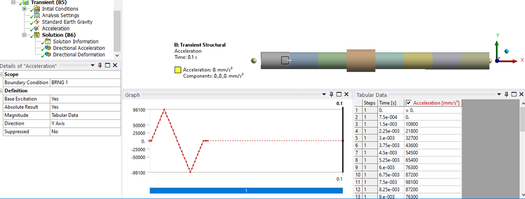Click the Analysis Settings icon

coord(37,16)
